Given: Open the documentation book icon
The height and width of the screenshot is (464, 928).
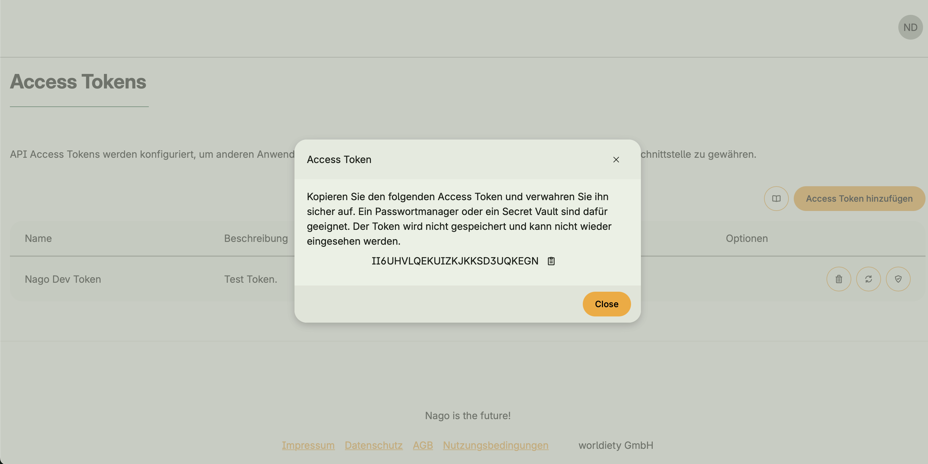Looking at the screenshot, I should tap(776, 199).
